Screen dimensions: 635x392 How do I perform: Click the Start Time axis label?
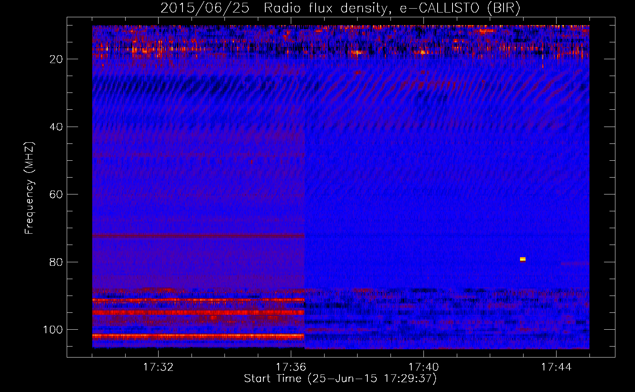pos(340,379)
